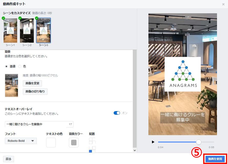Open the background color picker
This screenshot has height=164, width=228.
tap(74, 143)
